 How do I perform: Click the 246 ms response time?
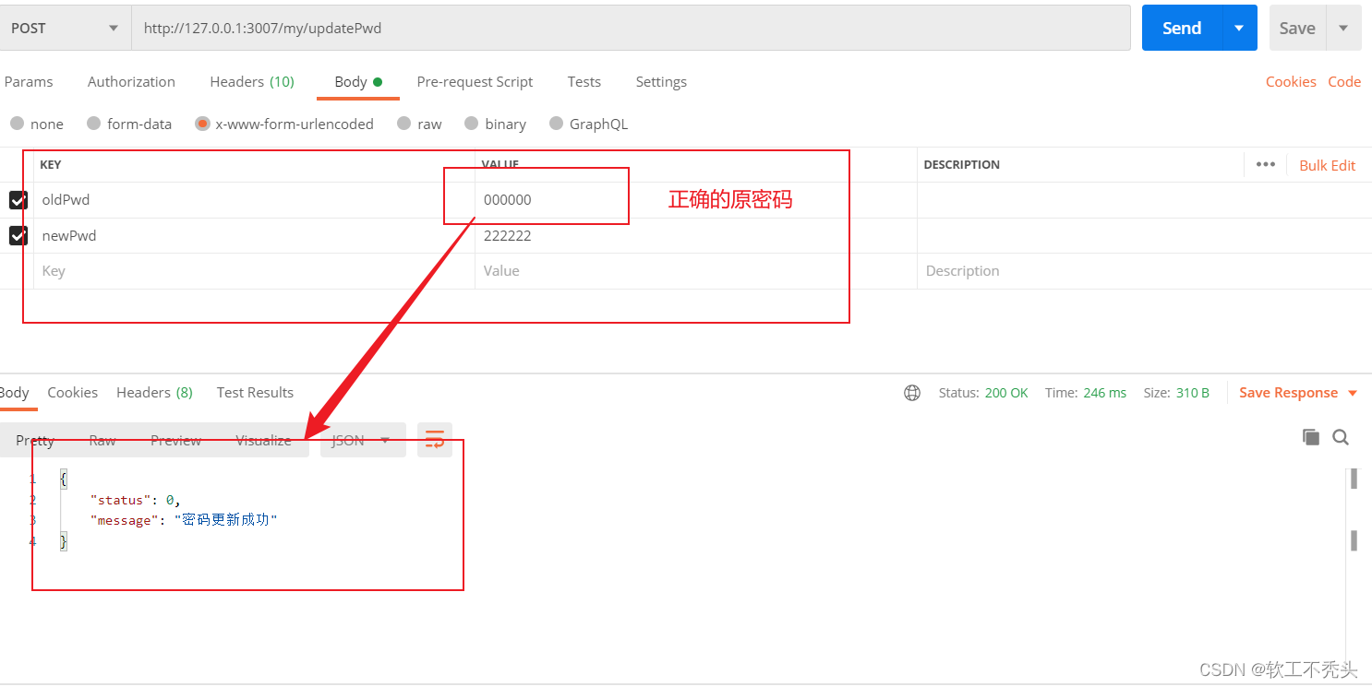(x=1105, y=393)
